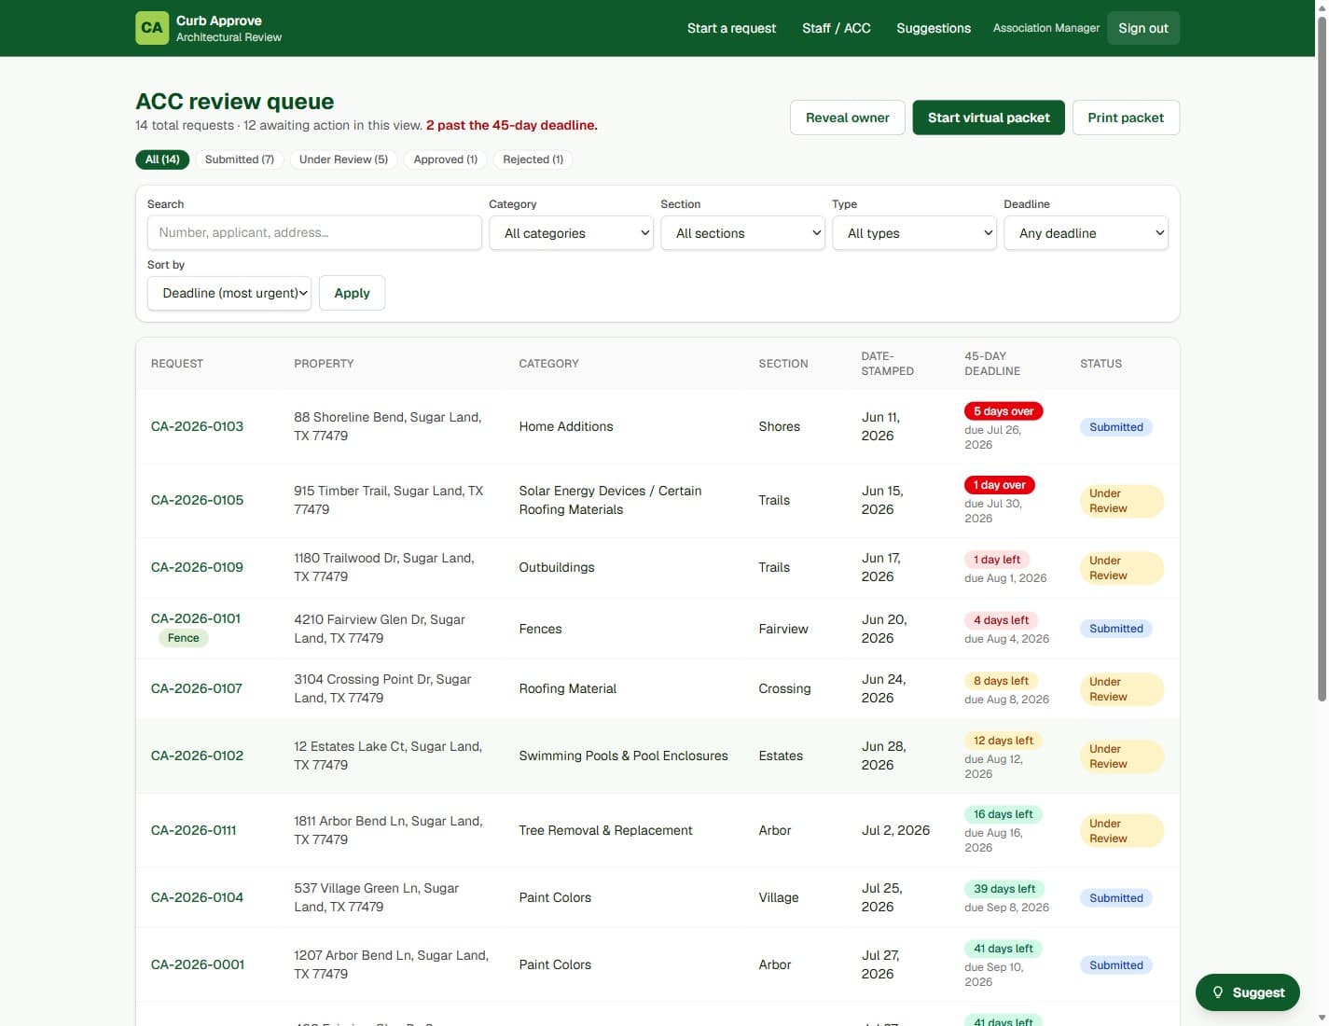Click the 1 day over deadline badge
1329x1026 pixels.
(x=999, y=485)
